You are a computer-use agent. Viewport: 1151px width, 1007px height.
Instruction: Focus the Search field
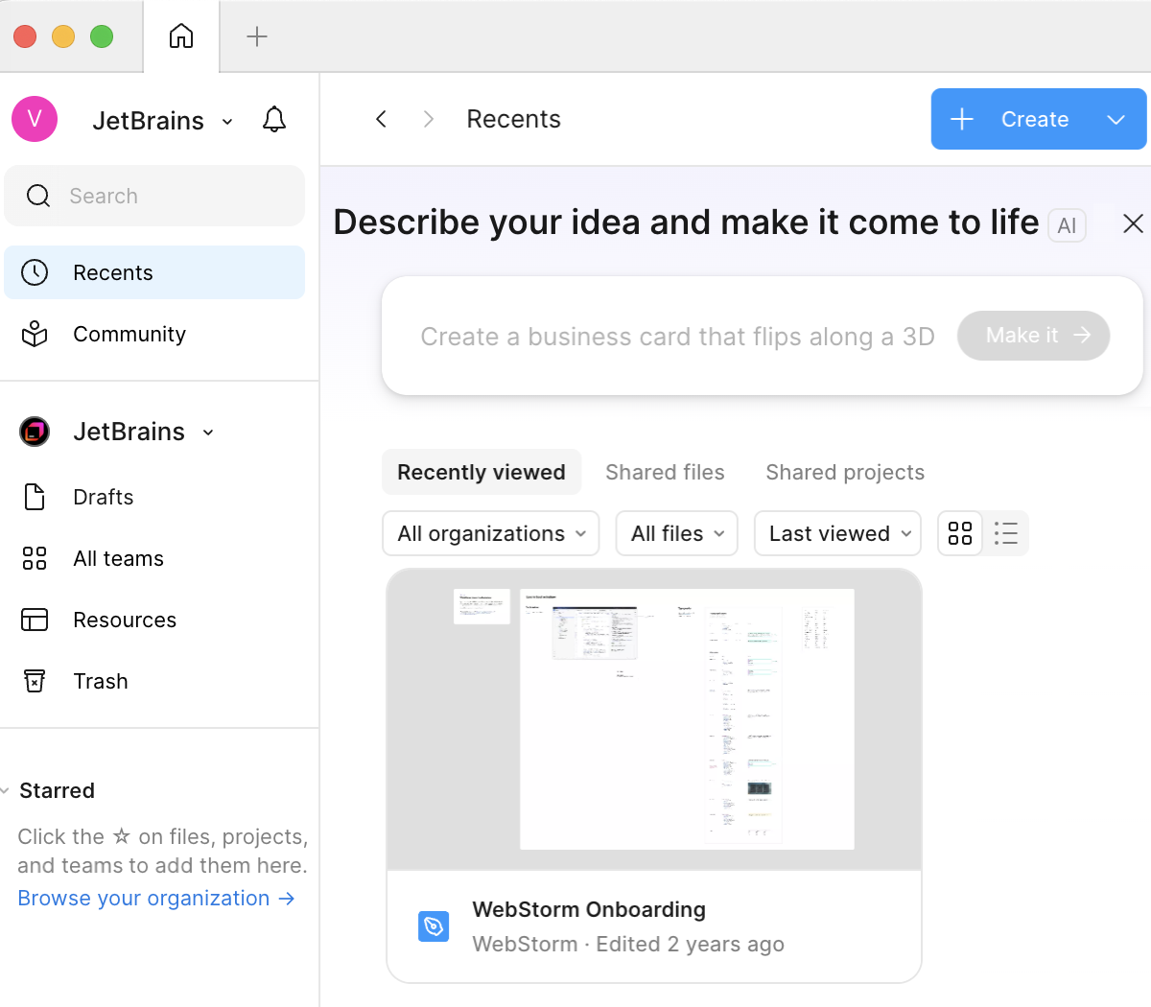click(154, 196)
